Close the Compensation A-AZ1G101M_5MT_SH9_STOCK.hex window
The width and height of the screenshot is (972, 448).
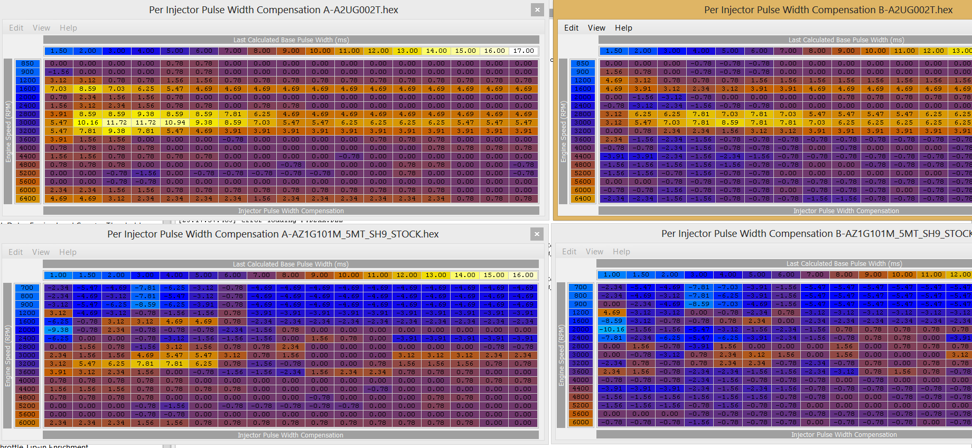[537, 234]
